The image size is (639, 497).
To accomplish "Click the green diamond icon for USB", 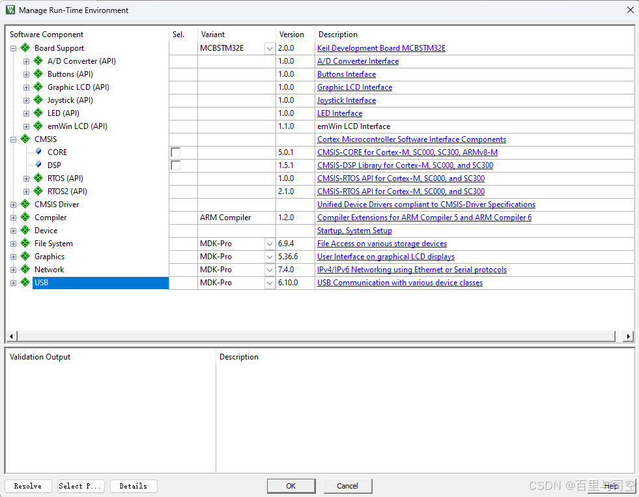I will pyautogui.click(x=25, y=282).
